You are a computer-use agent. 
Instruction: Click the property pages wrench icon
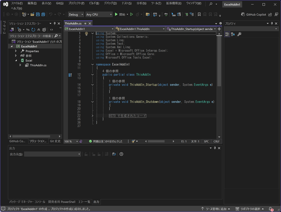point(239,34)
